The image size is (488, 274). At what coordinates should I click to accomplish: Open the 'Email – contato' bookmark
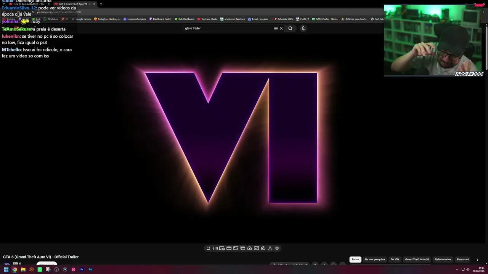[258, 19]
